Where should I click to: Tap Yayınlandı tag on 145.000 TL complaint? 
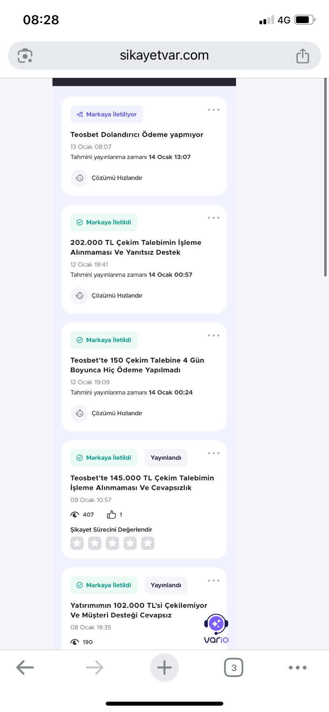(166, 458)
